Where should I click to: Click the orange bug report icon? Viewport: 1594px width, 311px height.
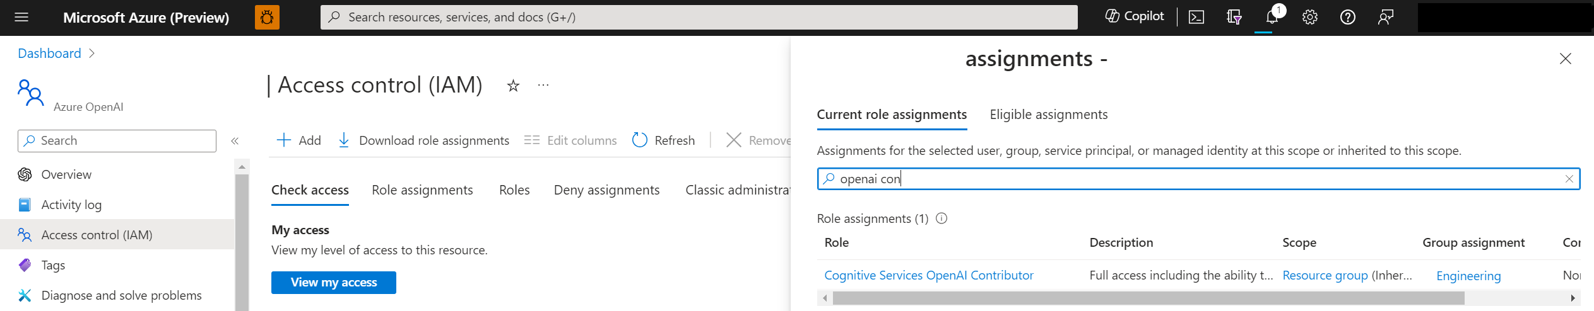coord(267,17)
